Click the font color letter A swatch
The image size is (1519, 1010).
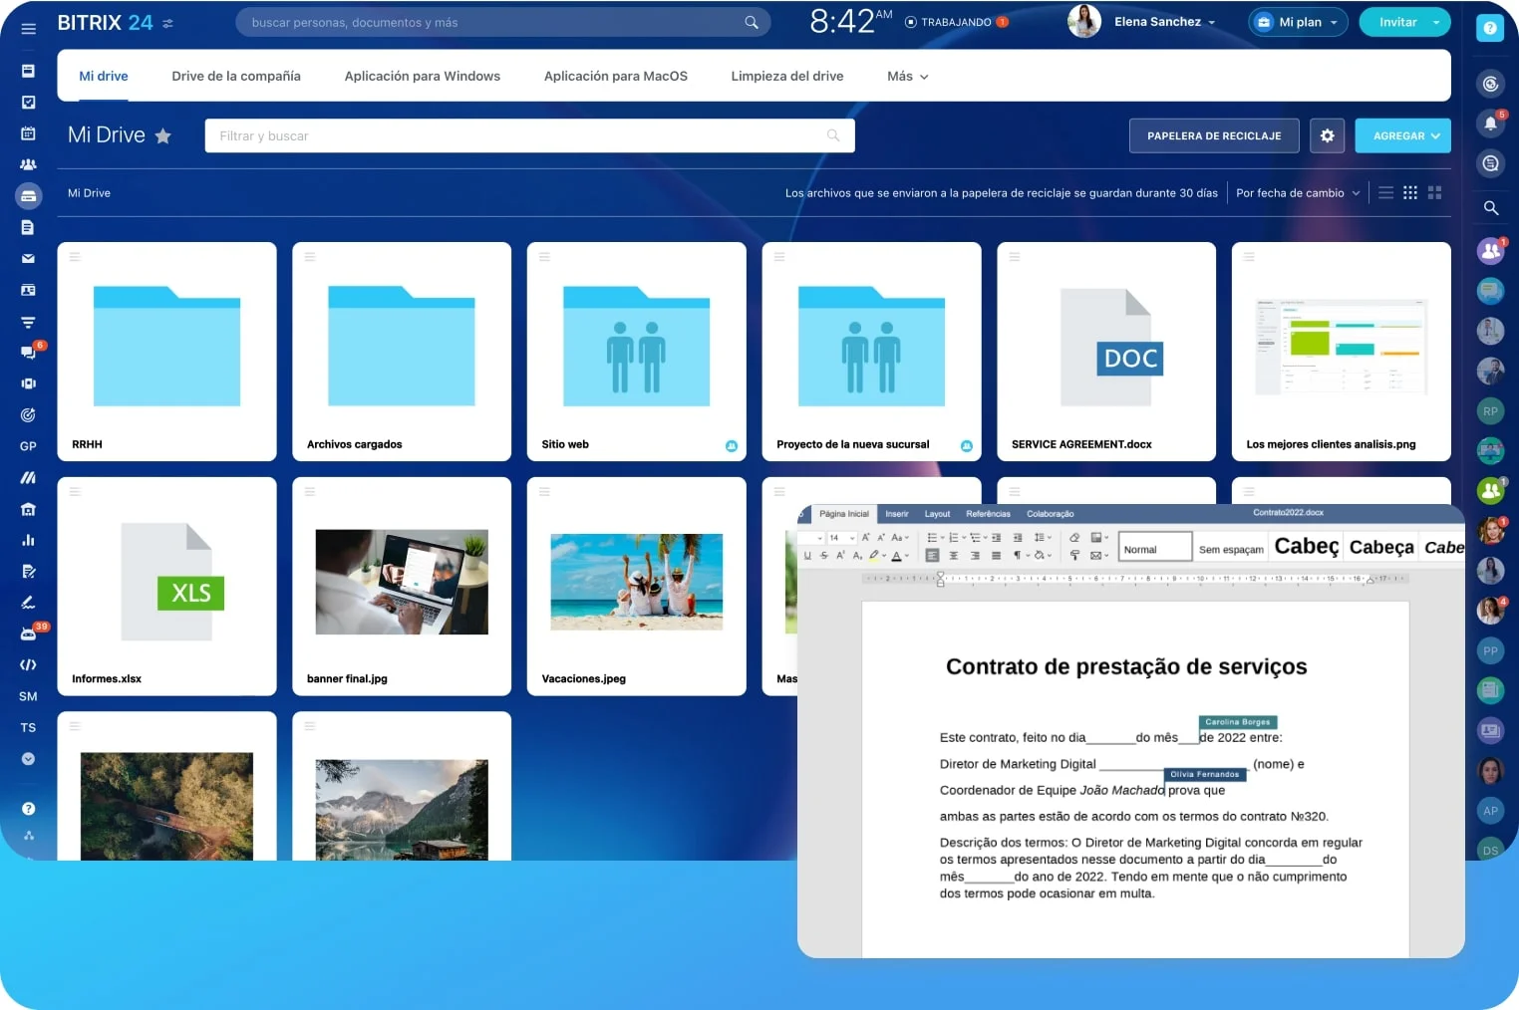[x=896, y=556]
